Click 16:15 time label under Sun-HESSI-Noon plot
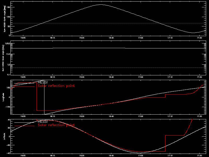This screenshot has height=157, width=209. point(53,77)
